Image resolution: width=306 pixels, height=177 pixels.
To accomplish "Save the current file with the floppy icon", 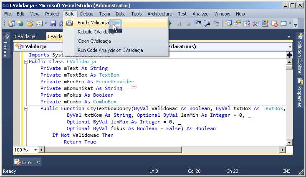I will pos(53,23).
